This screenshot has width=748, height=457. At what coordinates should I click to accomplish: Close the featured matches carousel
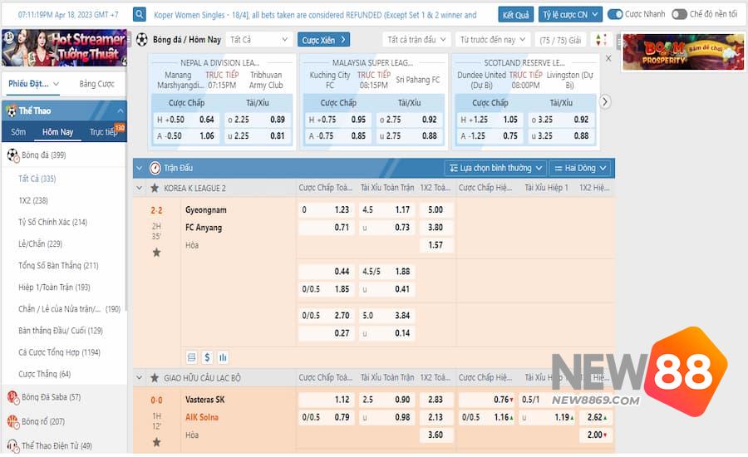pyautogui.click(x=608, y=58)
